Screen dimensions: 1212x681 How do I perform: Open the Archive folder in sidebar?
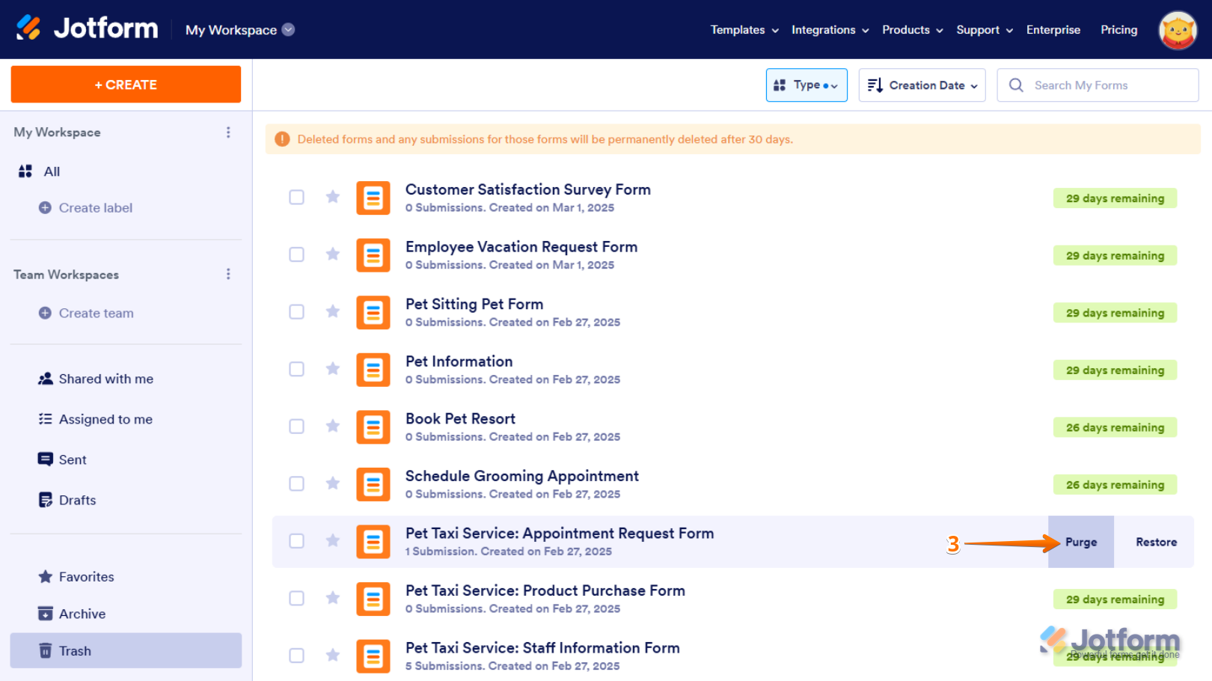click(x=82, y=614)
